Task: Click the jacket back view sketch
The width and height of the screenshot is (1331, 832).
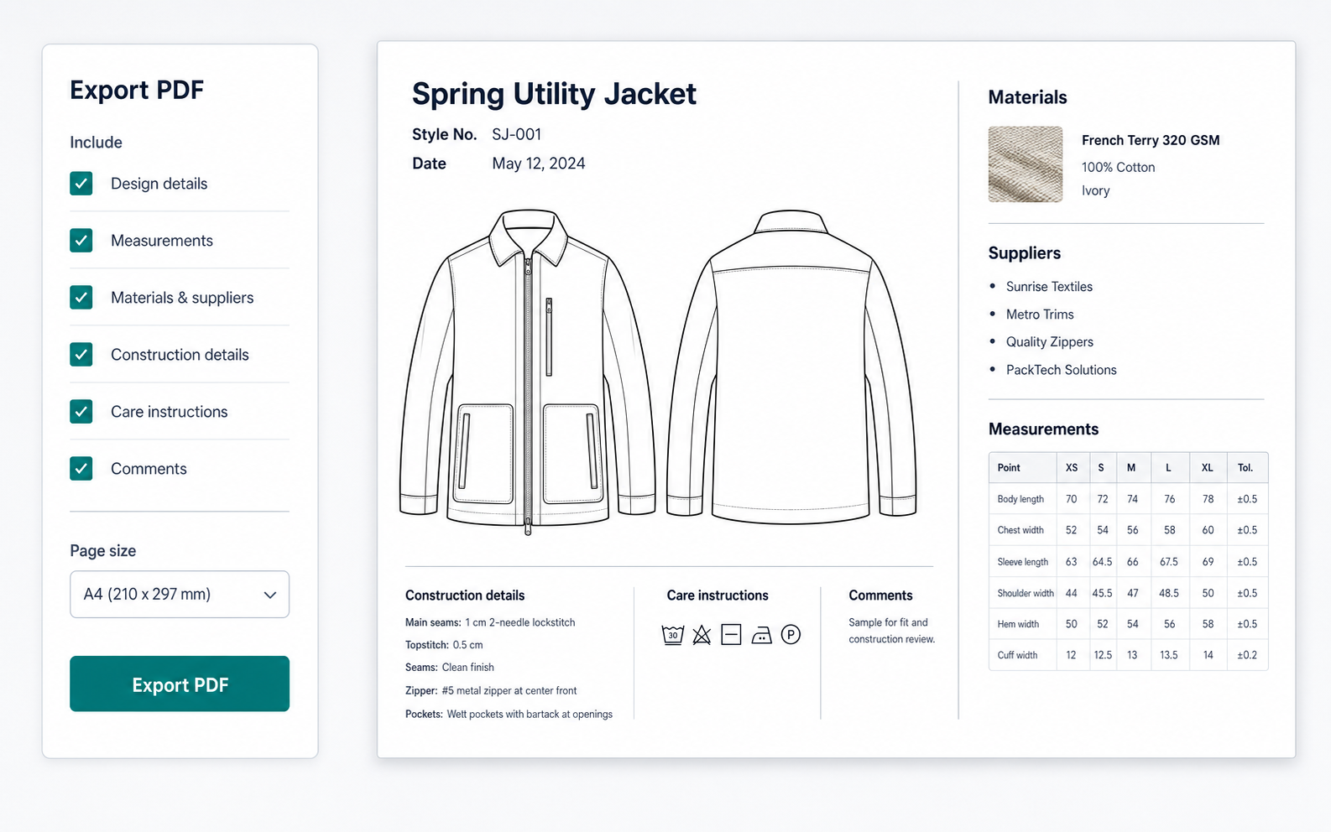Action: pyautogui.click(x=791, y=367)
